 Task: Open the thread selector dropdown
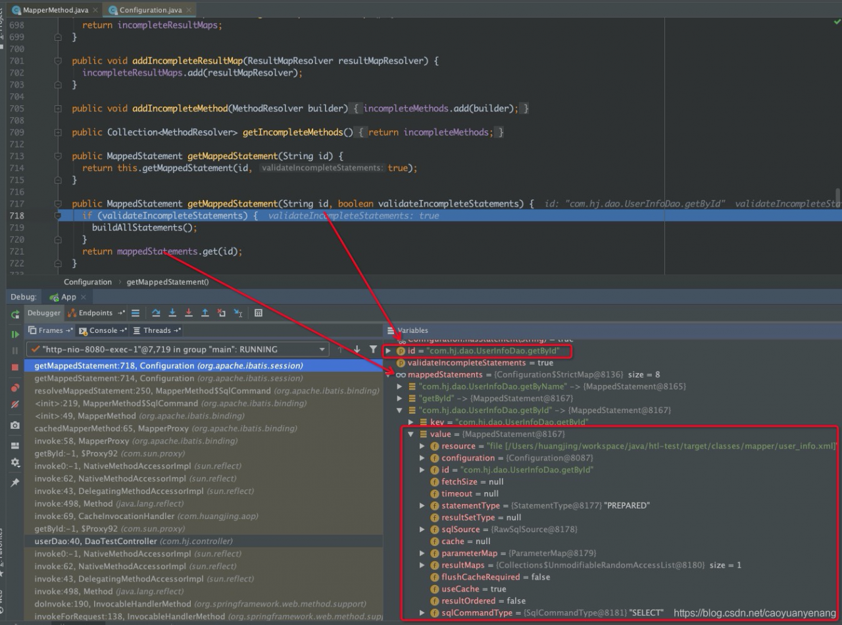[322, 349]
